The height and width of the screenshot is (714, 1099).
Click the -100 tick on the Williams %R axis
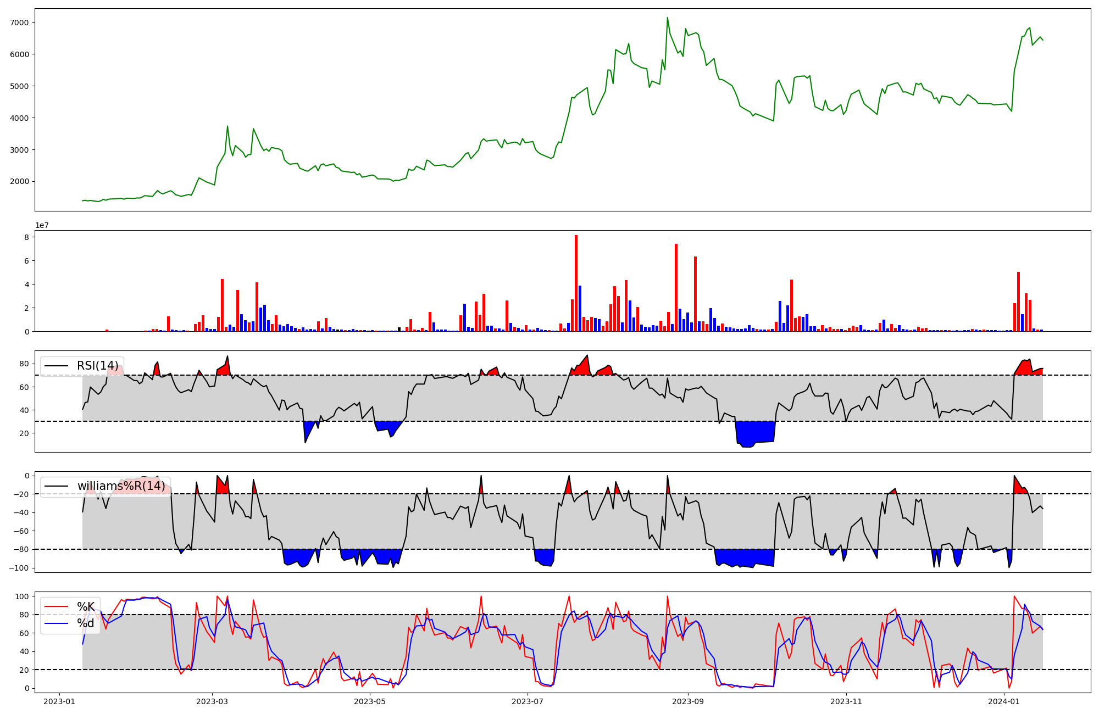pos(19,568)
